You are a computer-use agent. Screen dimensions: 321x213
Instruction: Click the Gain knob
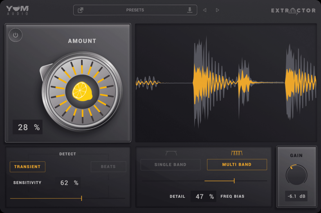pyautogui.click(x=296, y=175)
